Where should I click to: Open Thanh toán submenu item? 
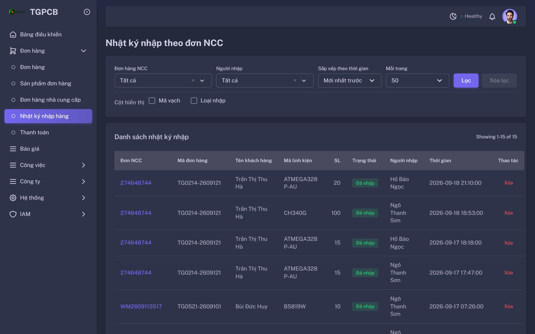48,133
